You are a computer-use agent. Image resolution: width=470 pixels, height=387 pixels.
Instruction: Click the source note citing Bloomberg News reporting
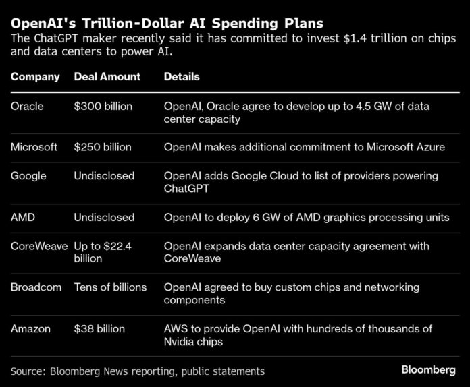tap(138, 371)
